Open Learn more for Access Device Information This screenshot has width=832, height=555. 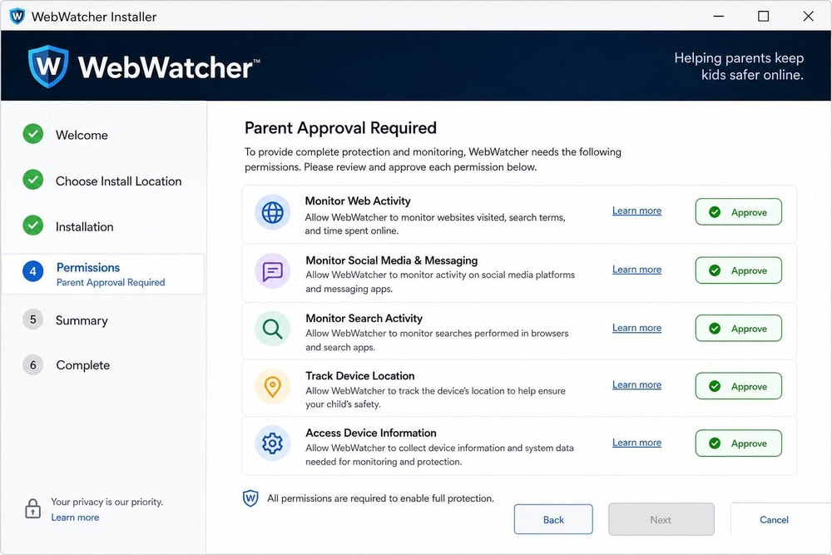coord(636,443)
